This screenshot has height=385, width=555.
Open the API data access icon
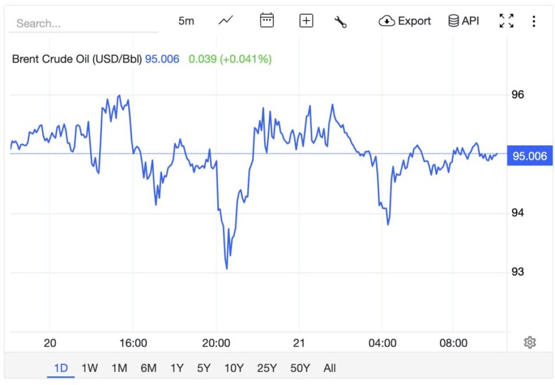(454, 21)
